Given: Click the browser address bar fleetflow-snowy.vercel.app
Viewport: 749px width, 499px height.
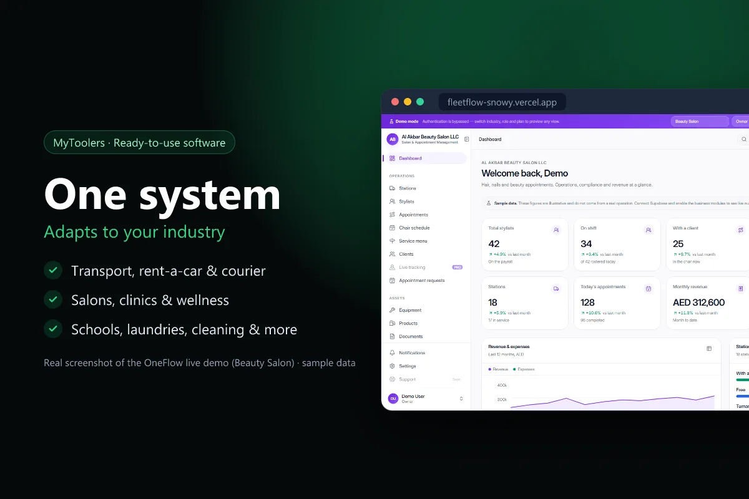Looking at the screenshot, I should [x=502, y=102].
